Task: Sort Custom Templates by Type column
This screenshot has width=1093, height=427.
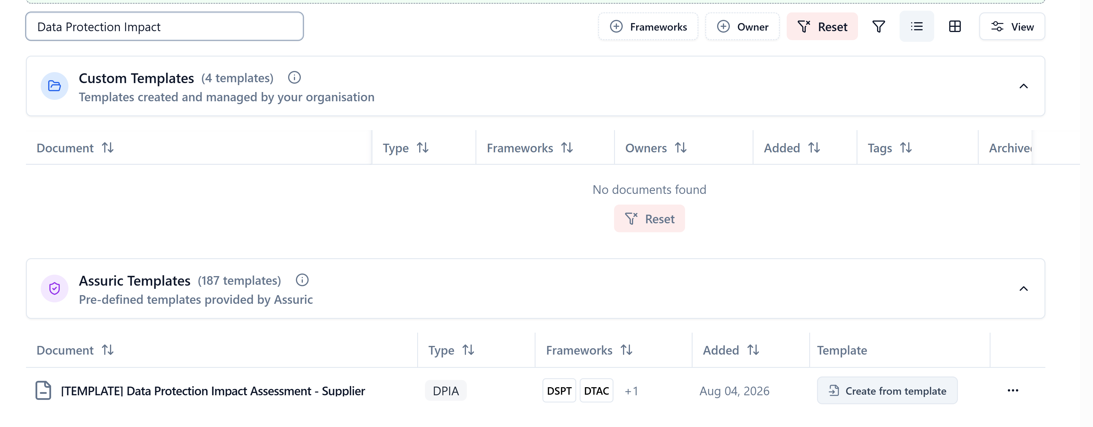Action: coord(406,148)
